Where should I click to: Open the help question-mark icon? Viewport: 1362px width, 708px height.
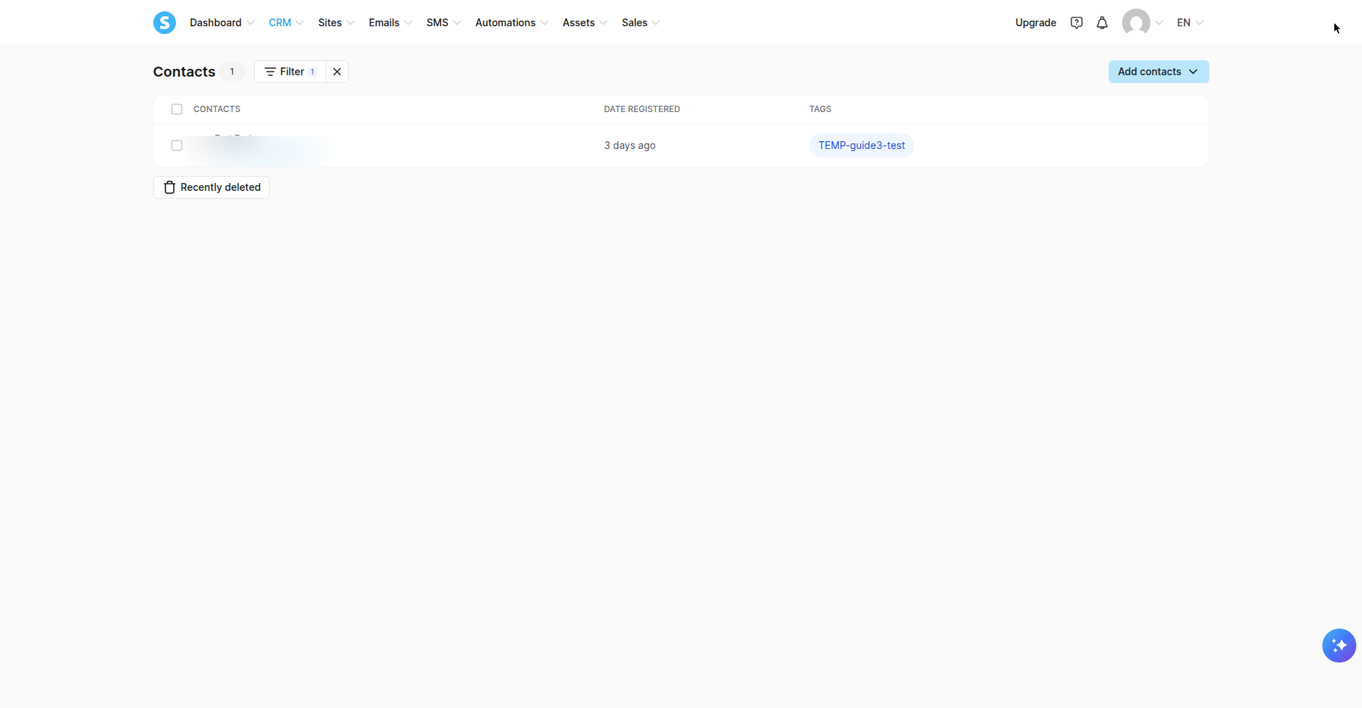coord(1077,23)
